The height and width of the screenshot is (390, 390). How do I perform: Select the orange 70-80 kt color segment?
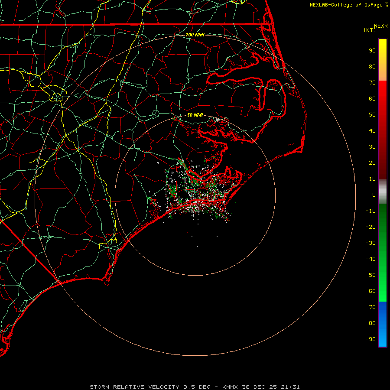point(383,74)
